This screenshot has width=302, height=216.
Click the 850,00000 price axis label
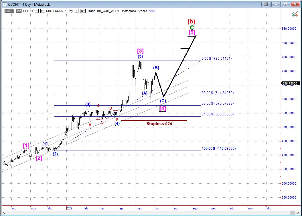click(x=289, y=29)
